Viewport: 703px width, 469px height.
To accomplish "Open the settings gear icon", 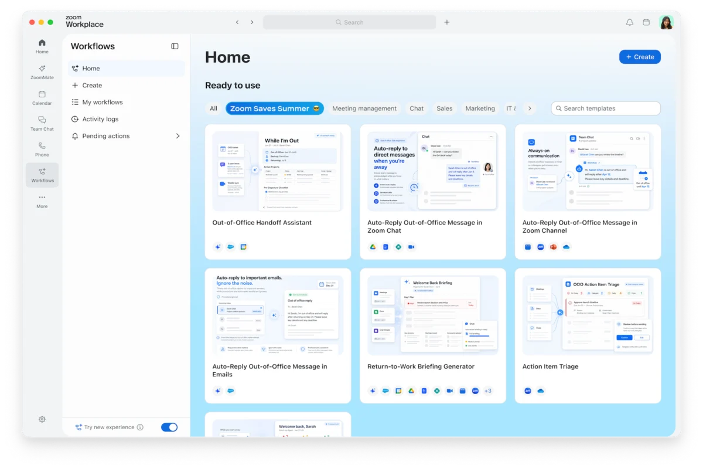I will [42, 419].
